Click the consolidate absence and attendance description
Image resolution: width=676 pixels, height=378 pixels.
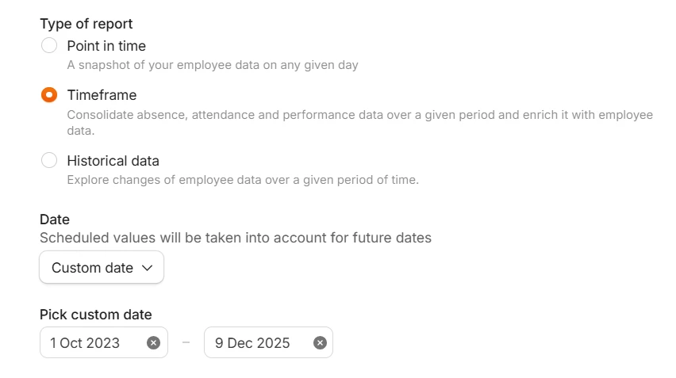click(359, 115)
